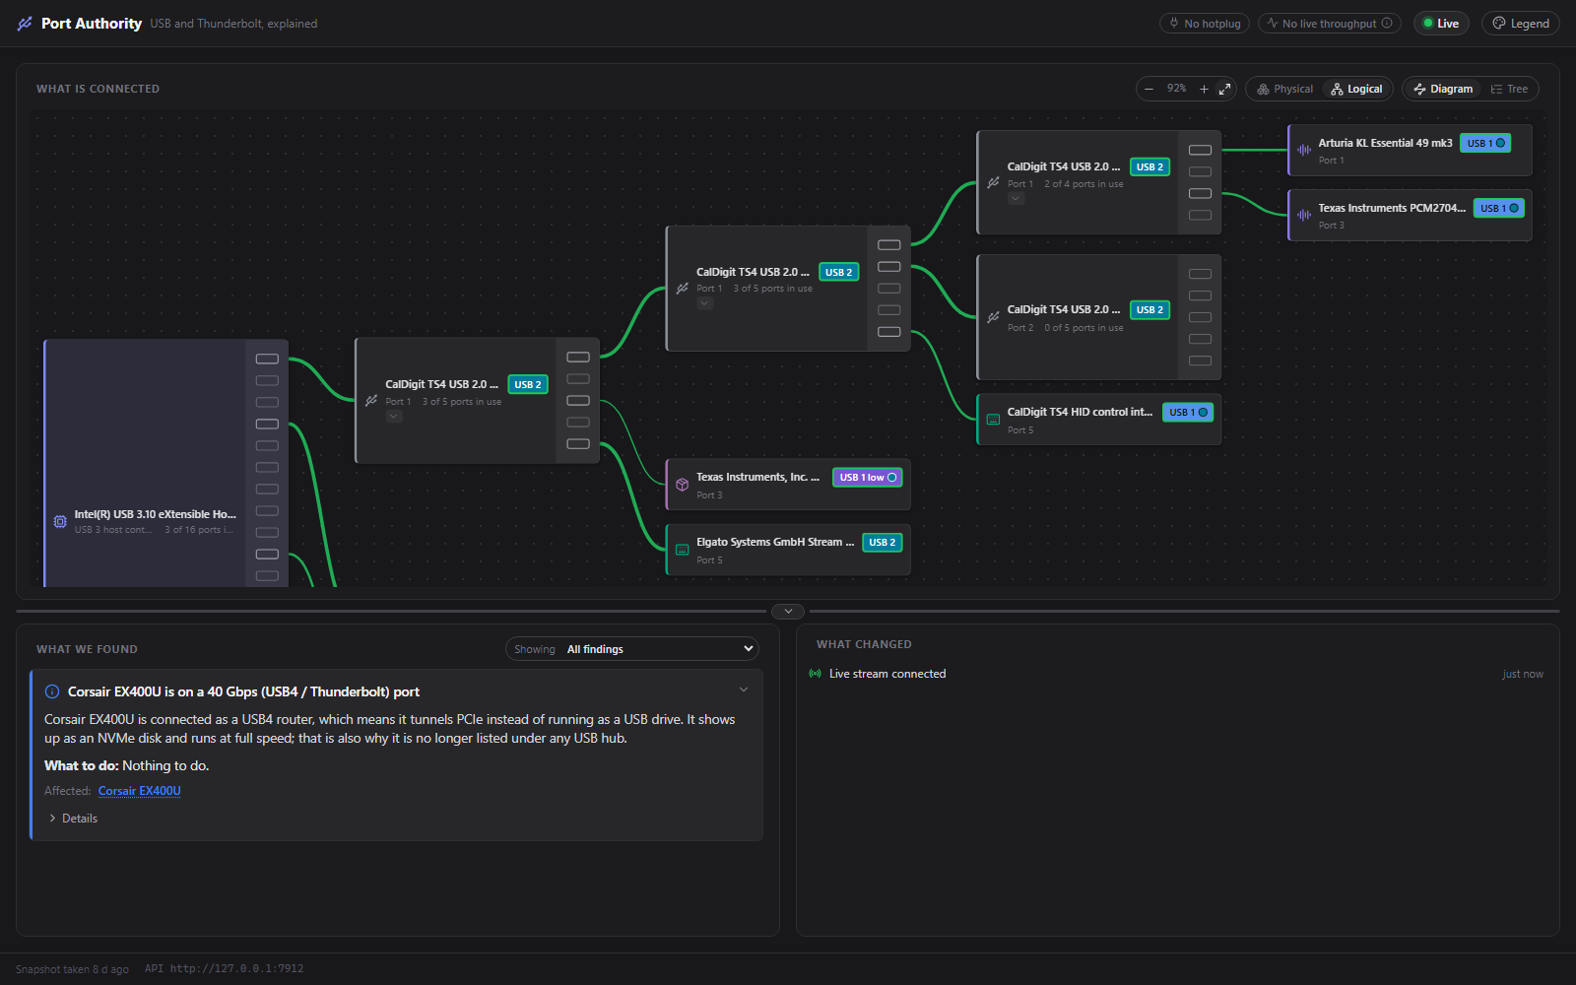This screenshot has width=1576, height=985.
Task: Click the USB 1 badge on the Arturia node
Action: coord(1485,143)
